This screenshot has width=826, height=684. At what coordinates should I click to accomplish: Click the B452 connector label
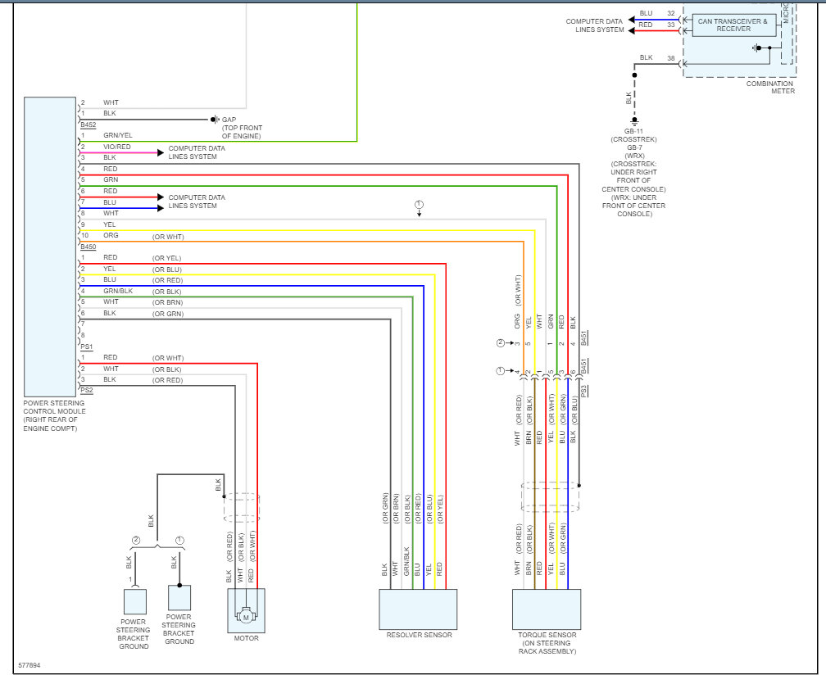(x=88, y=125)
